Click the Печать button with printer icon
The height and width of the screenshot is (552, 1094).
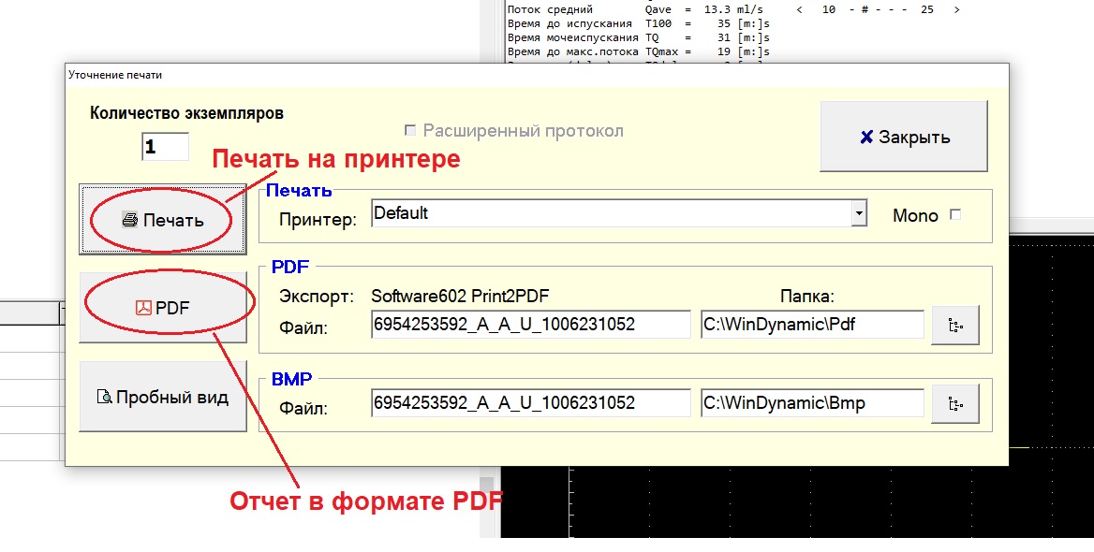click(x=163, y=220)
